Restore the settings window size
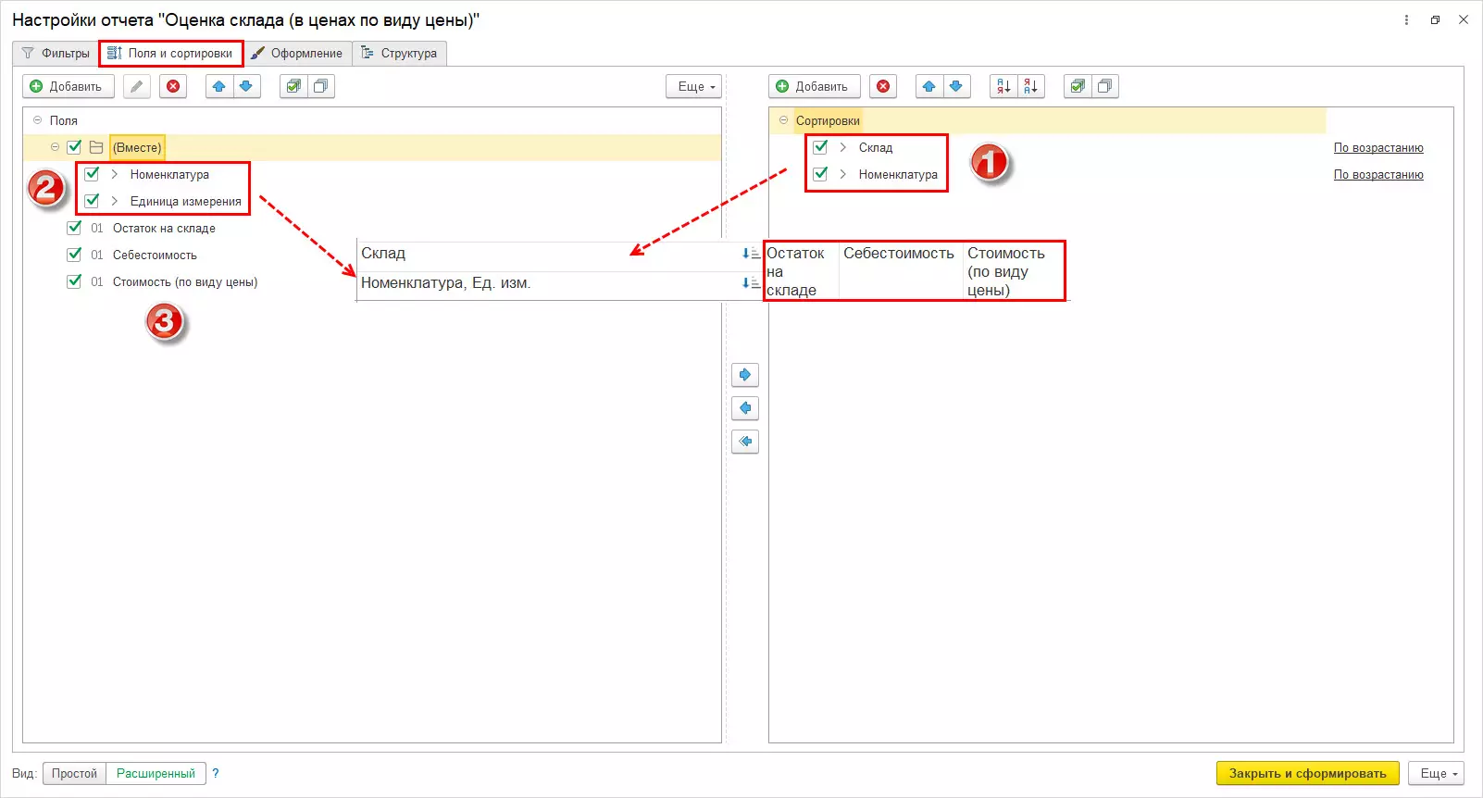 point(1435,19)
